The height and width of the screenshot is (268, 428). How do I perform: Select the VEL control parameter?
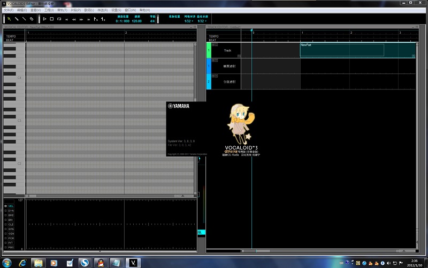(11, 206)
